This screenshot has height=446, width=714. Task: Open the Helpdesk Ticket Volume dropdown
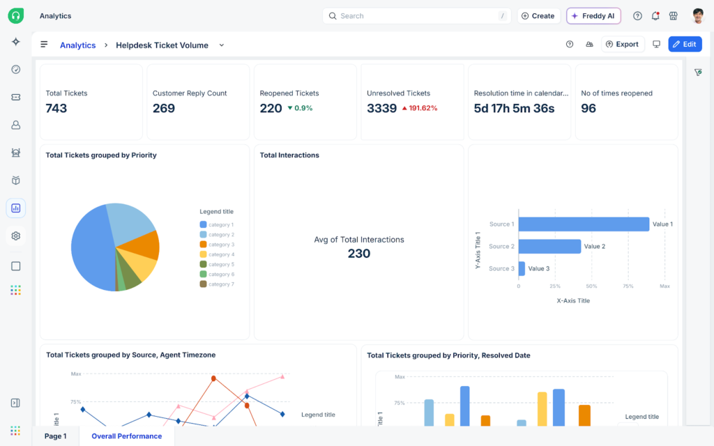click(221, 45)
